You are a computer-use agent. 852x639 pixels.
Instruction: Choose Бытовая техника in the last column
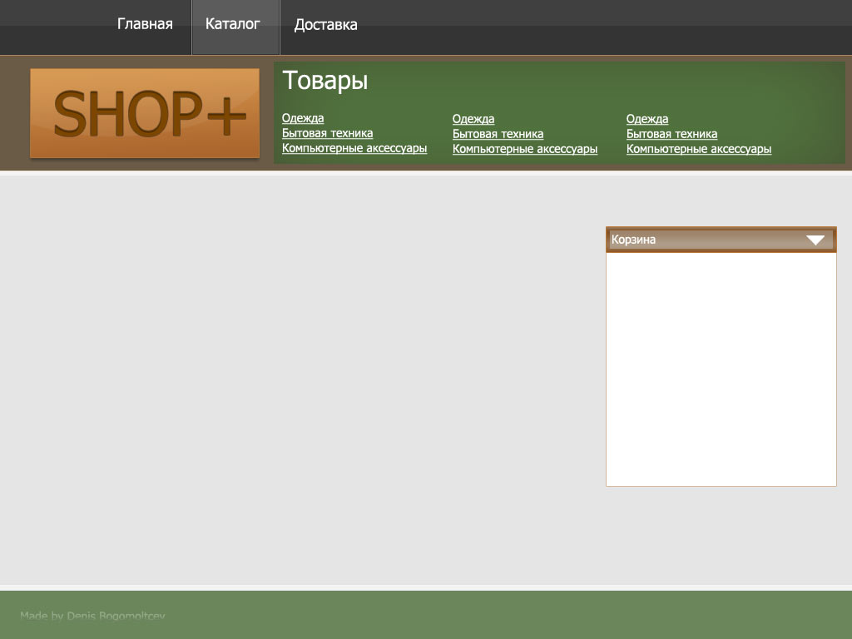coord(671,134)
